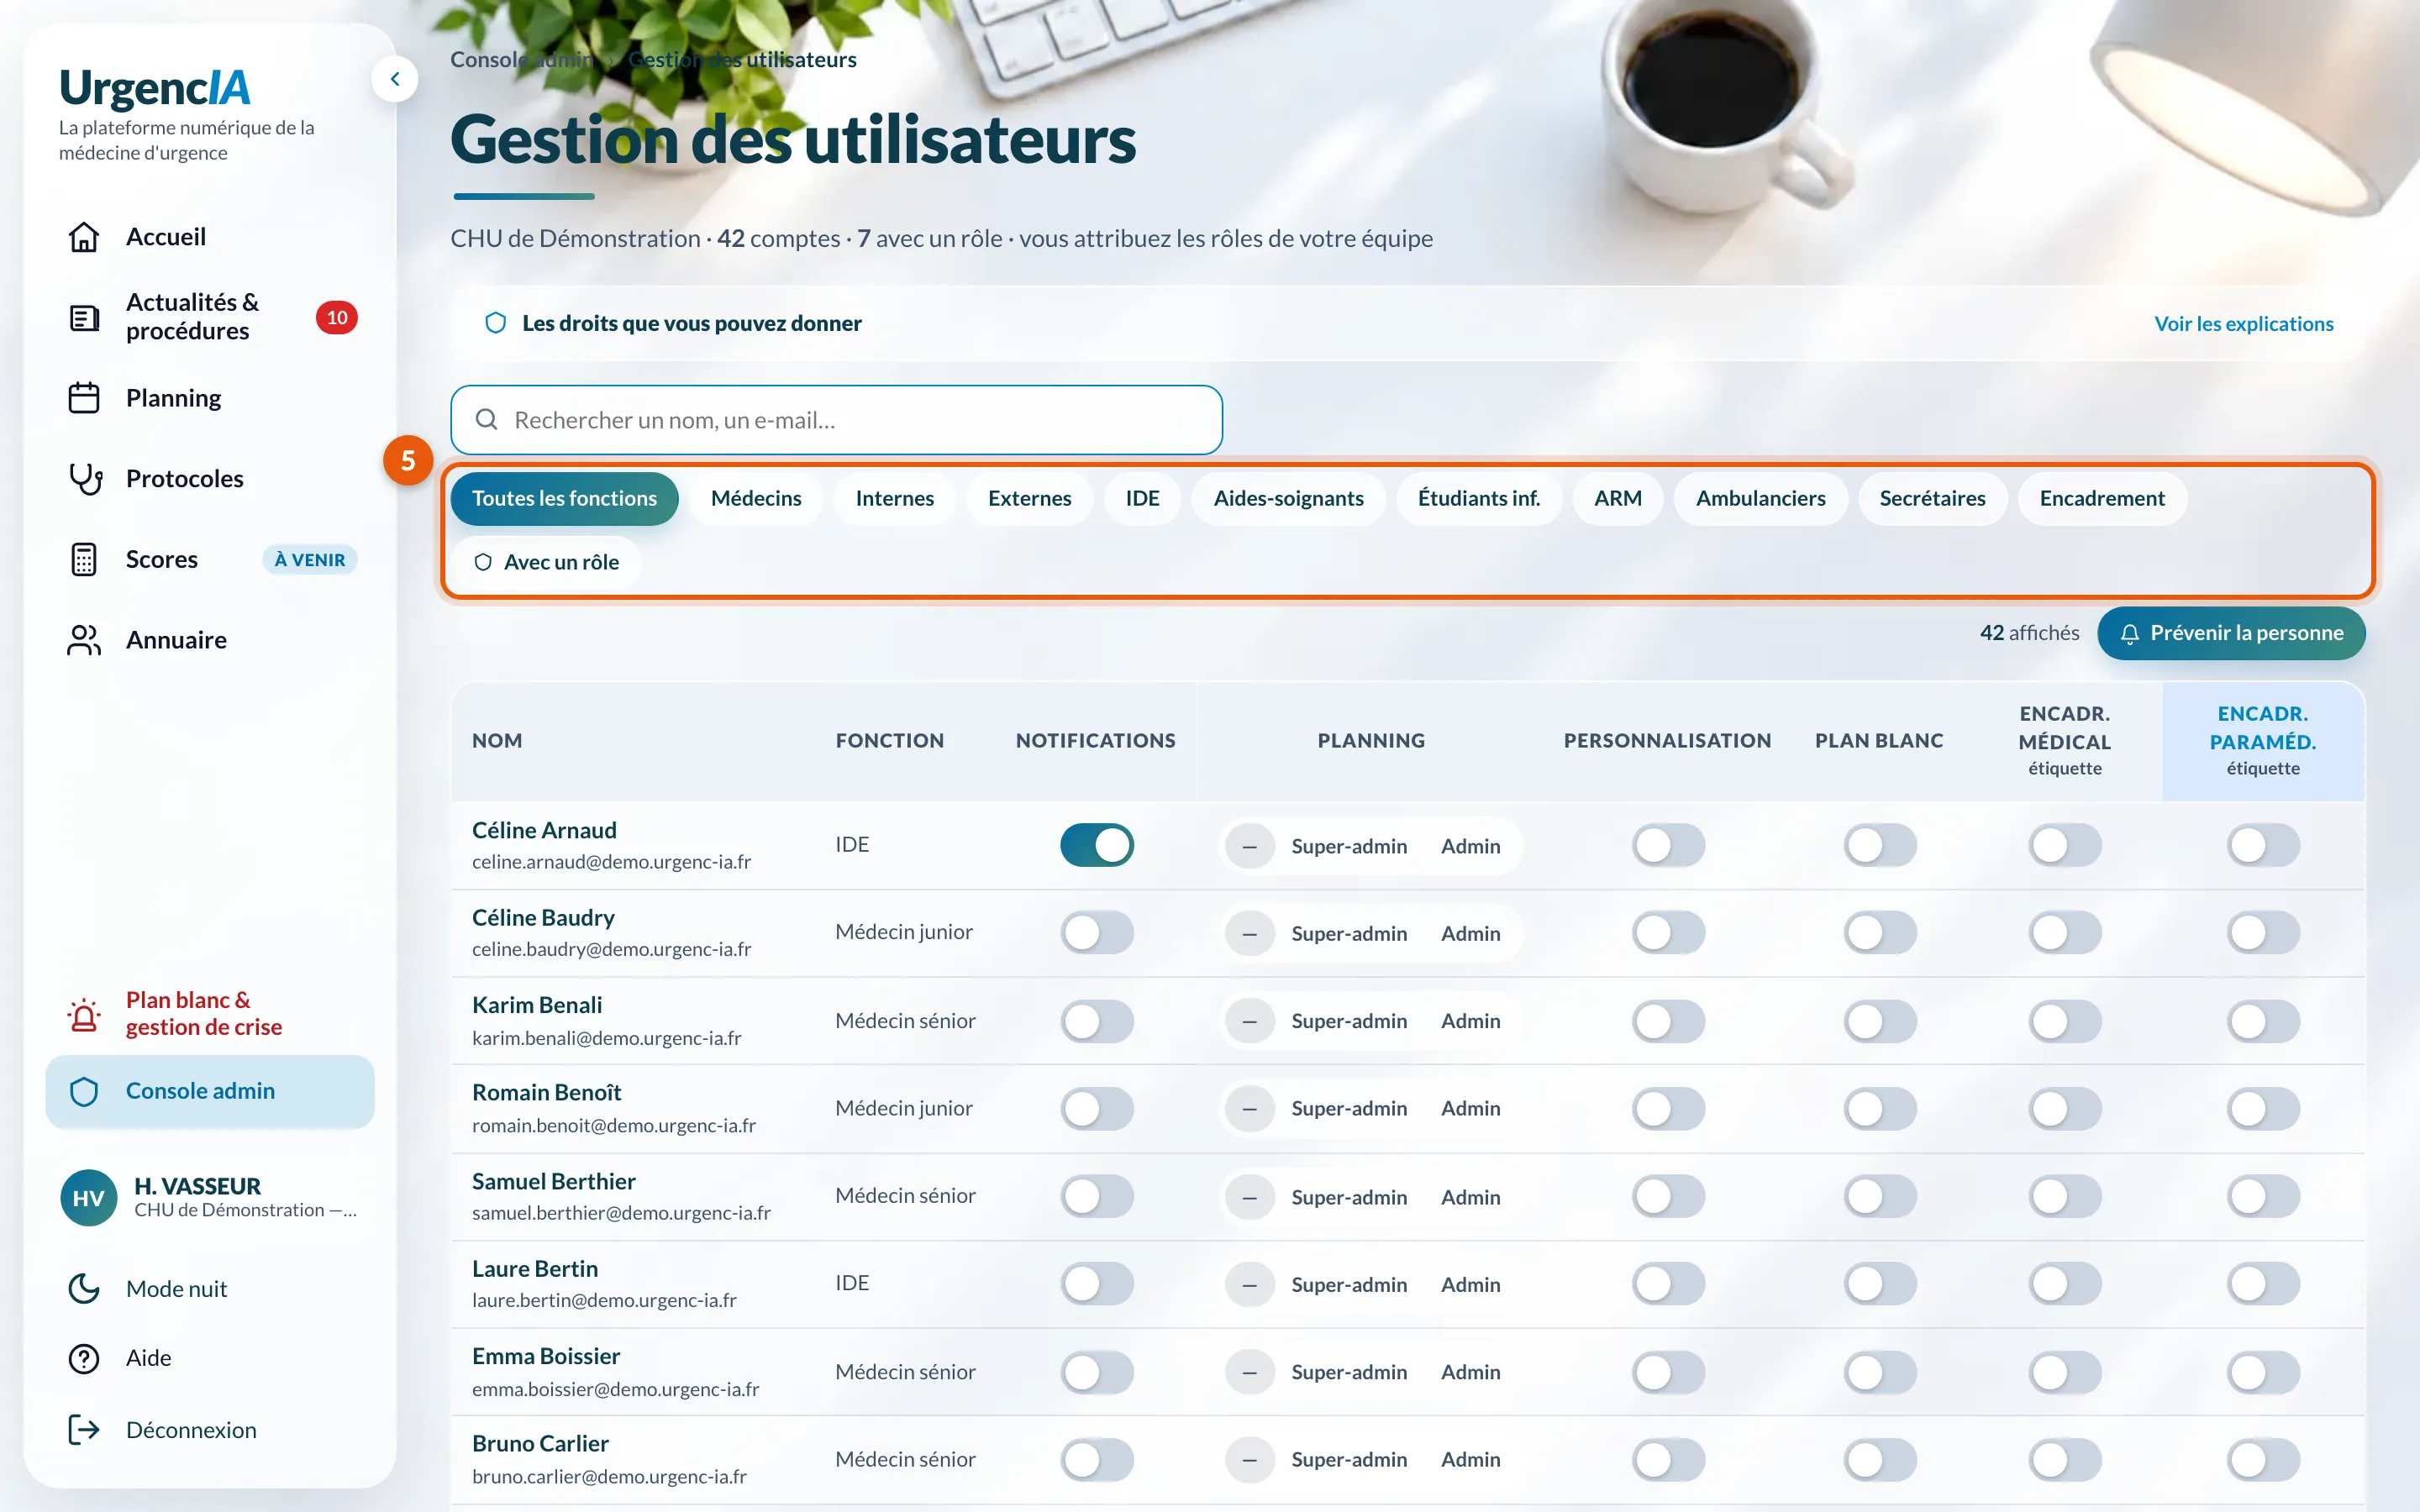Click the Déconnexion logout icon
2420x1512 pixels.
[84, 1430]
